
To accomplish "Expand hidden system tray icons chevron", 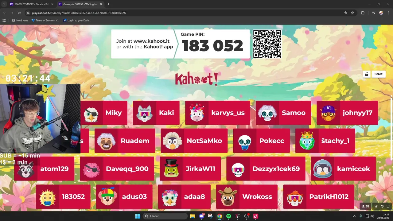I will [354, 216].
